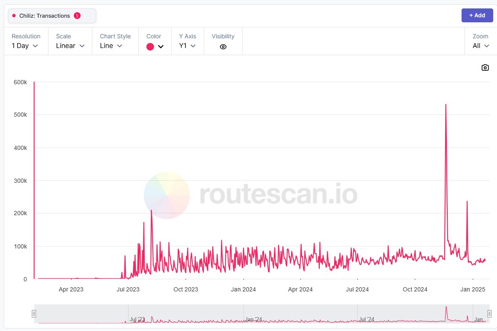Click the Jul 2024 x-axis label
Screen dimensions: 497x331
(x=357, y=289)
